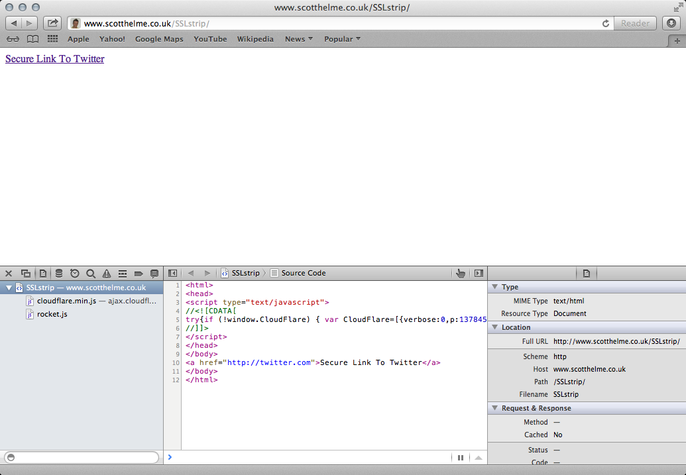This screenshot has width=686, height=475.
Task: Show Downloads popup
Action: pyautogui.click(x=671, y=24)
